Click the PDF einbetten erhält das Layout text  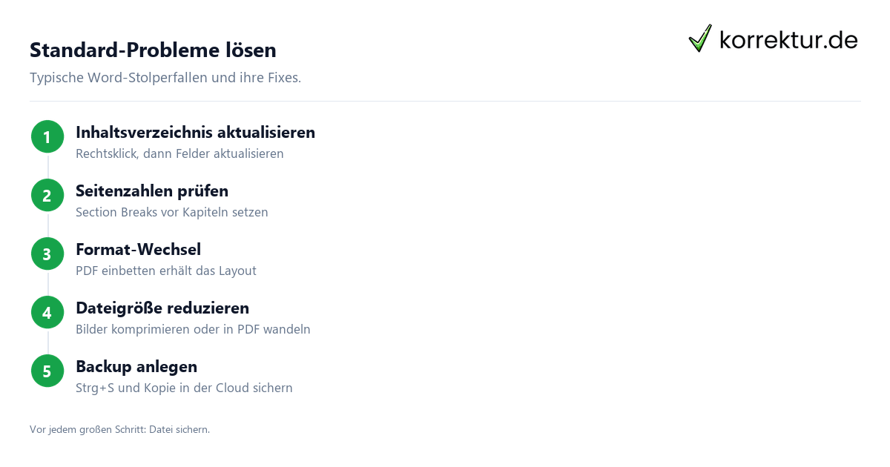166,271
